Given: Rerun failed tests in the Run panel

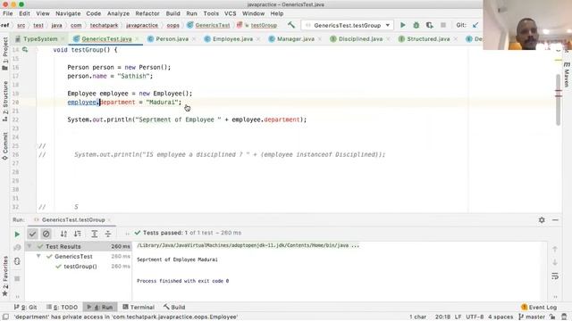Looking at the screenshot, I should [17, 248].
